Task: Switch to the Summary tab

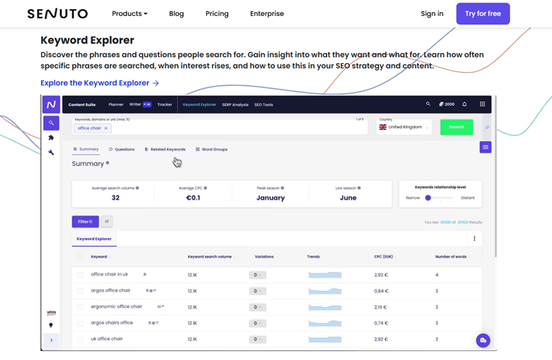Action: [86, 149]
